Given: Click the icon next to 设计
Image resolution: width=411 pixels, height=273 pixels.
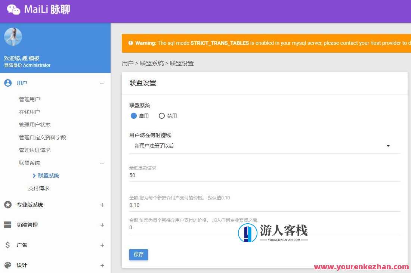Looking at the screenshot, I should tap(8, 265).
